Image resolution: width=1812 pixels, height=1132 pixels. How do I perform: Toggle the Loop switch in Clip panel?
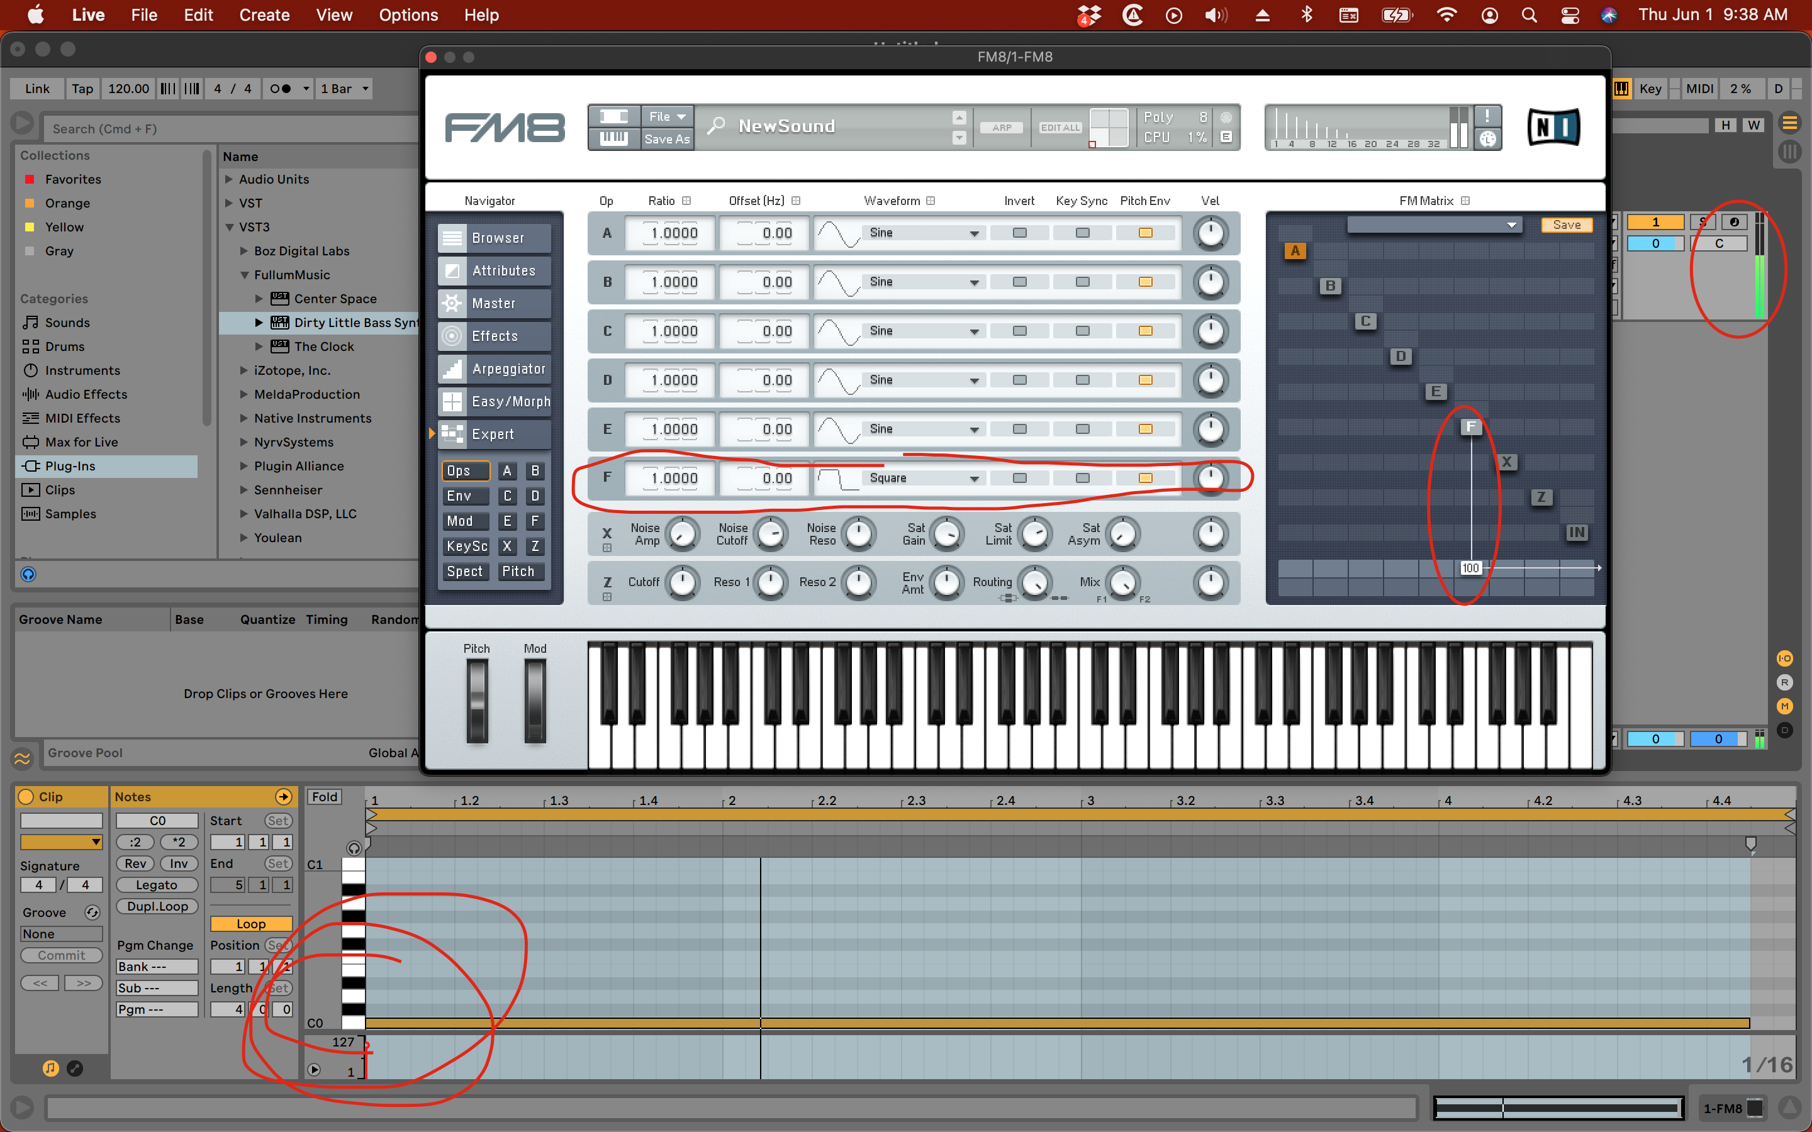(x=251, y=924)
